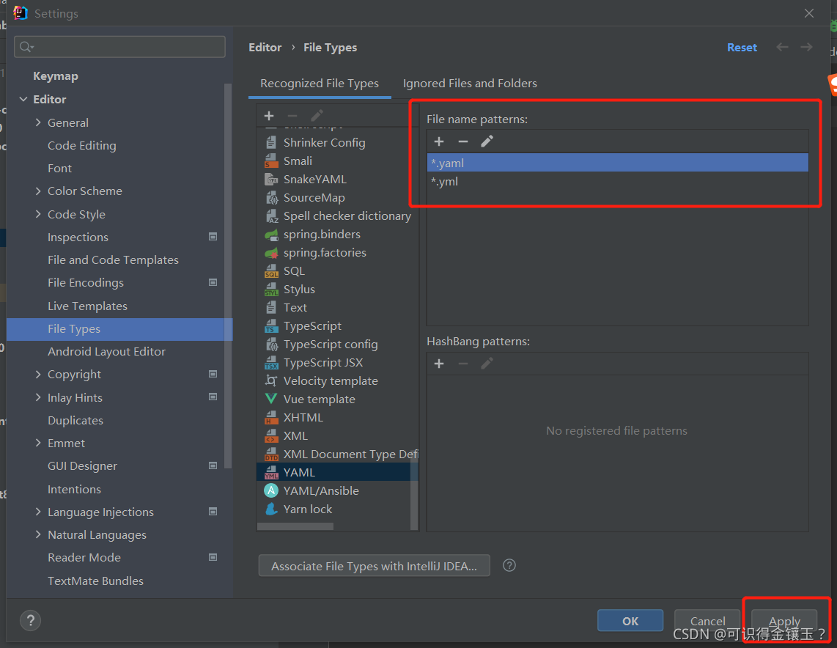Expand the Color Scheme node
Image resolution: width=837 pixels, height=648 pixels.
click(38, 191)
